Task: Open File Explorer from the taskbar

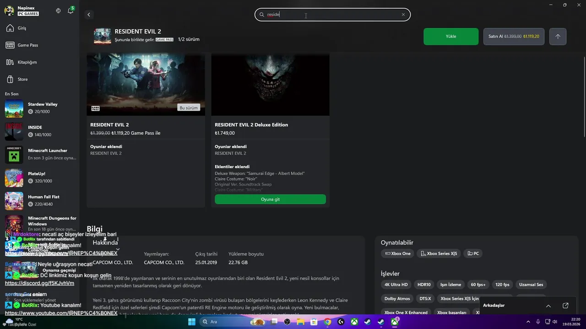Action: click(301, 322)
